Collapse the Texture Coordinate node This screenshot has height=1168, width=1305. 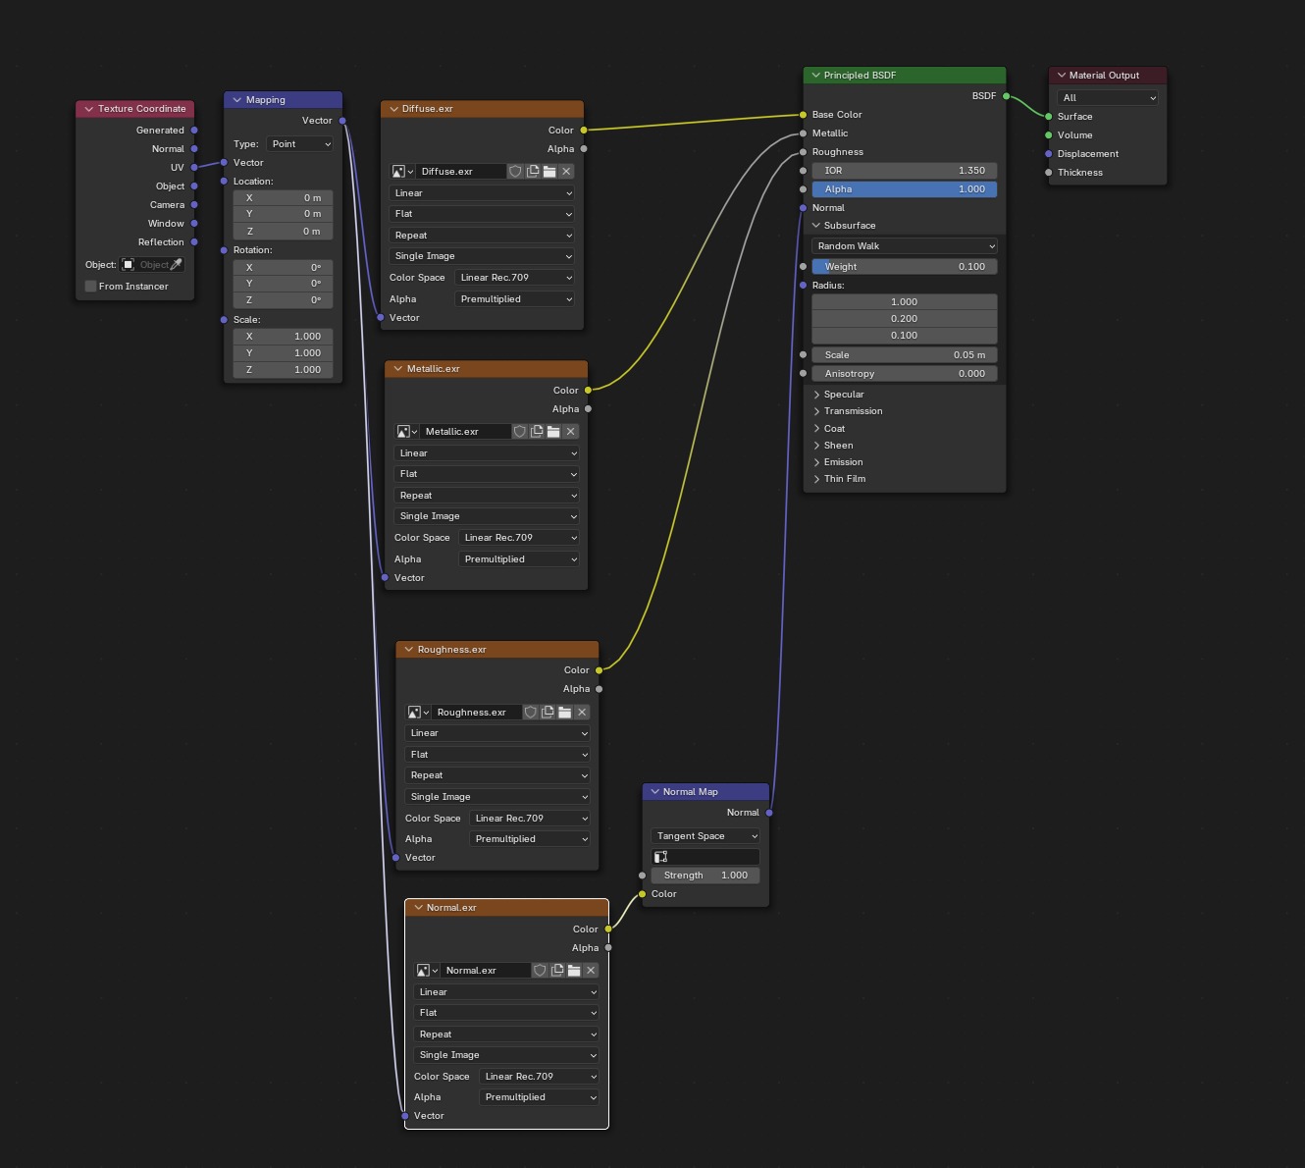[x=89, y=109]
